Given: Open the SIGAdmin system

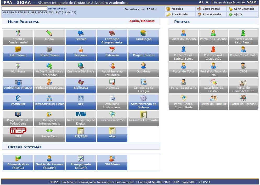Looking at the screenshot, I should 112,162.
